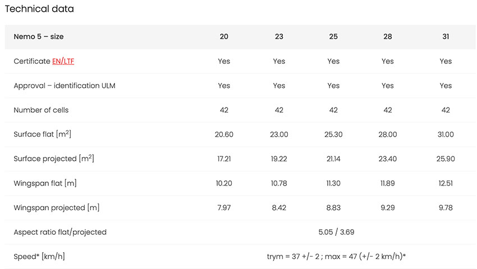Select the size 25 column header

333,36
